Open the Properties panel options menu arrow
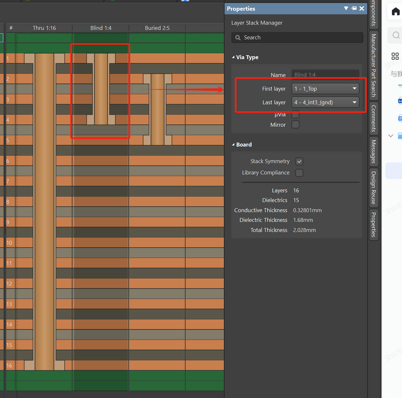402x398 pixels. [346, 8]
